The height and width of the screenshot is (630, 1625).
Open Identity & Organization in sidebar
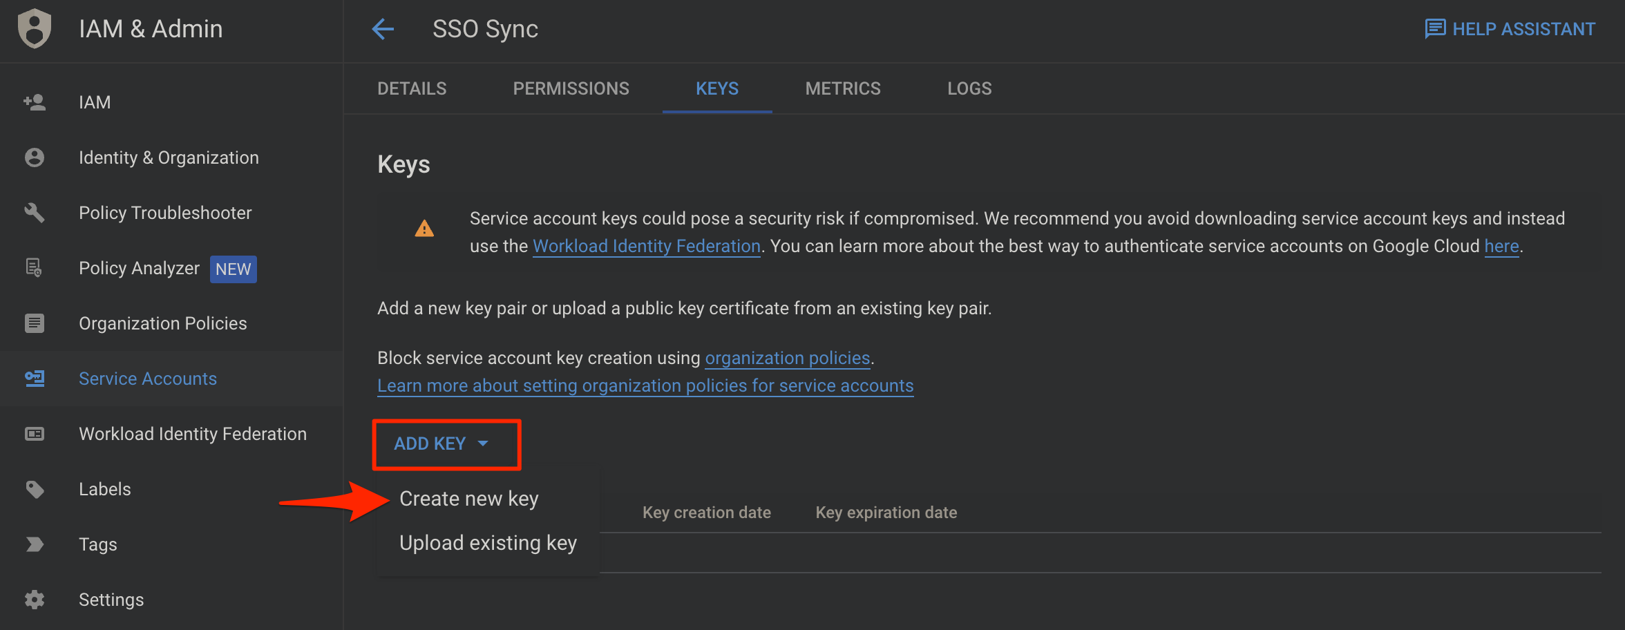[x=169, y=157]
